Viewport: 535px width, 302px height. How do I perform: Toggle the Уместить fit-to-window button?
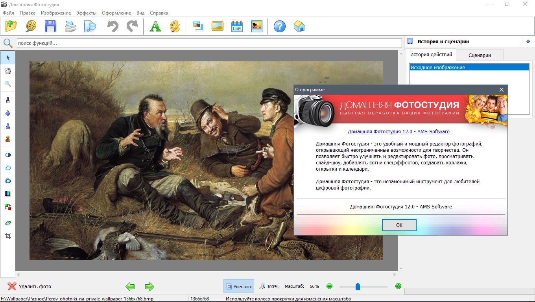pyautogui.click(x=239, y=286)
